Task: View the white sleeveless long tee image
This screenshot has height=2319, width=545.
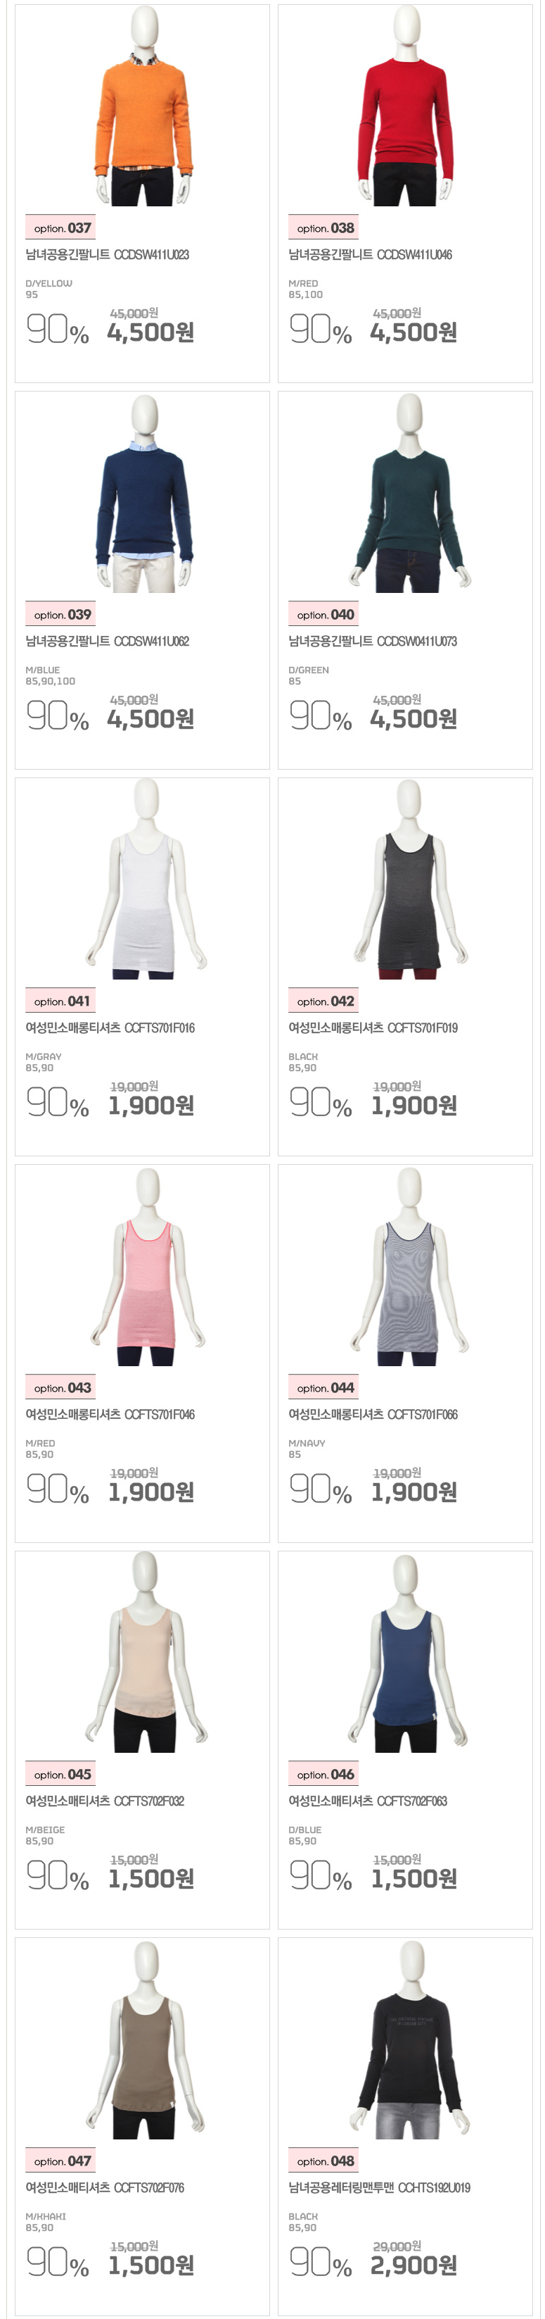Action: [x=146, y=880]
